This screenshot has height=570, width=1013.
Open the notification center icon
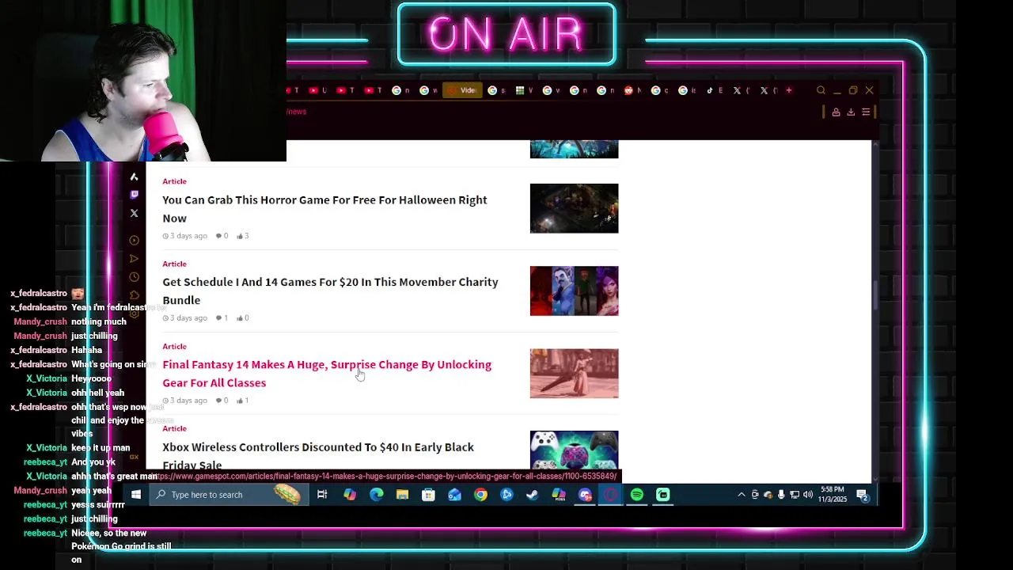pyautogui.click(x=863, y=496)
